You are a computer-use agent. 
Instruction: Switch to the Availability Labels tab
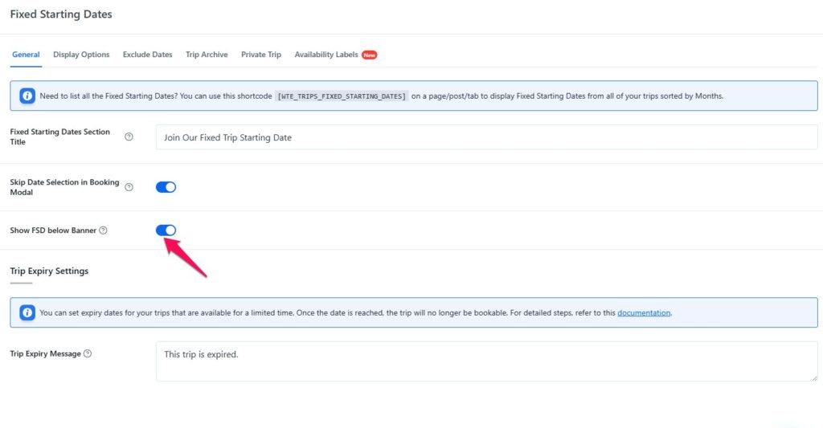pyautogui.click(x=326, y=55)
